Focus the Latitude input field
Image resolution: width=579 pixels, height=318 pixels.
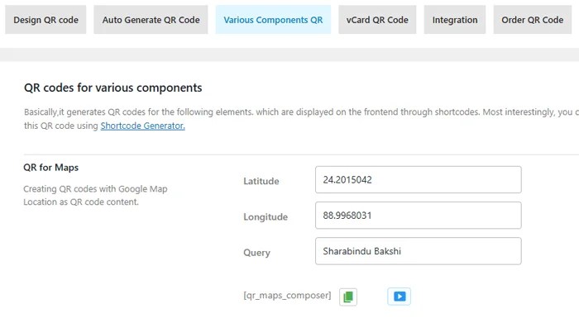419,180
